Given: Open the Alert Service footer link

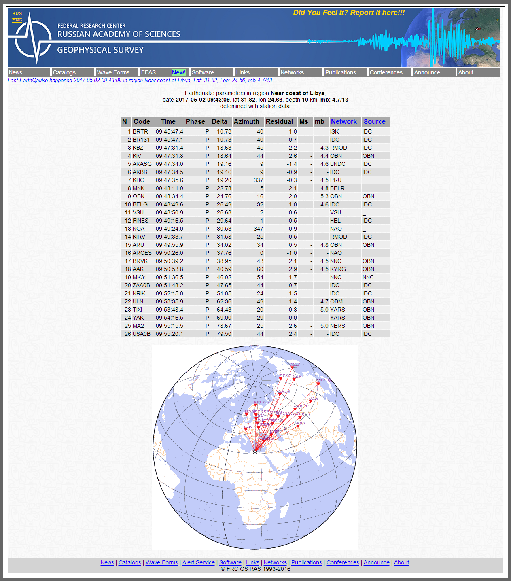Looking at the screenshot, I should [198, 562].
